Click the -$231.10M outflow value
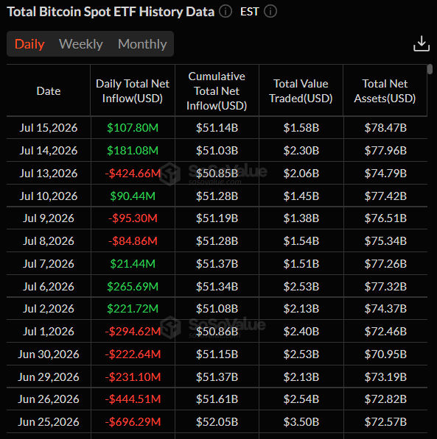Screen dimensions: 437x439 click(133, 376)
